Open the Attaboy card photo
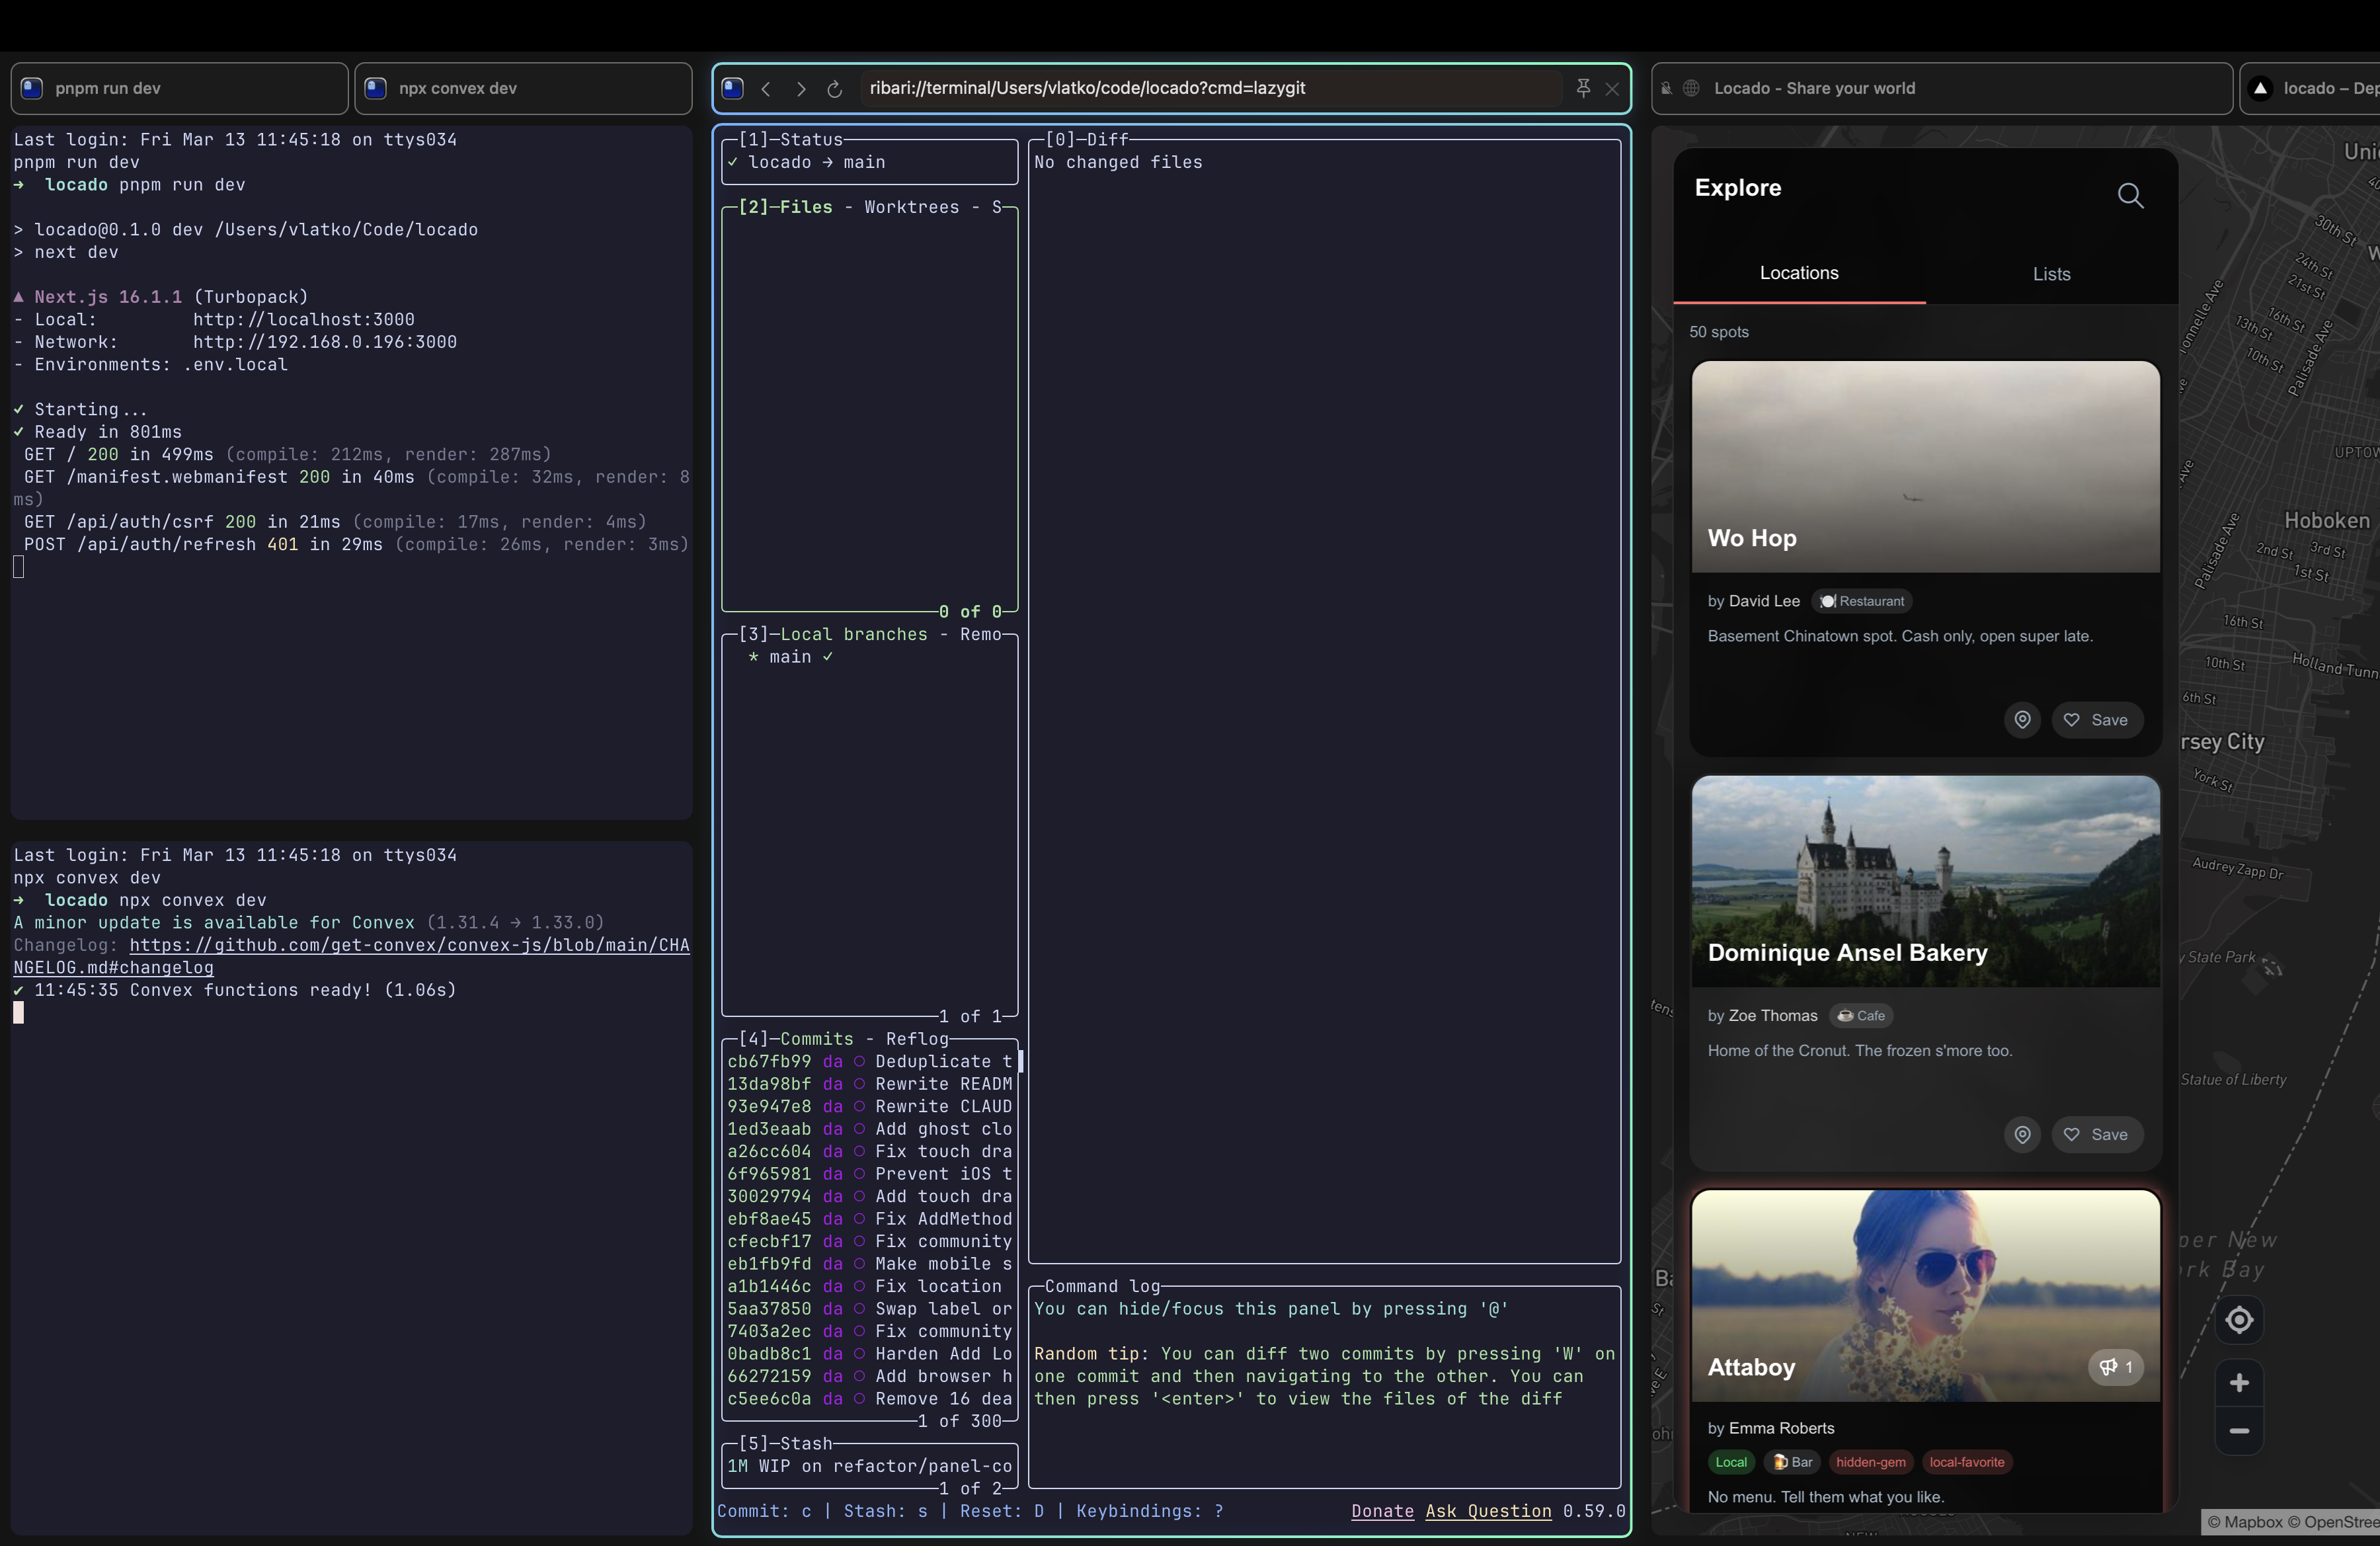Image resolution: width=2380 pixels, height=1546 pixels. (x=1925, y=1296)
